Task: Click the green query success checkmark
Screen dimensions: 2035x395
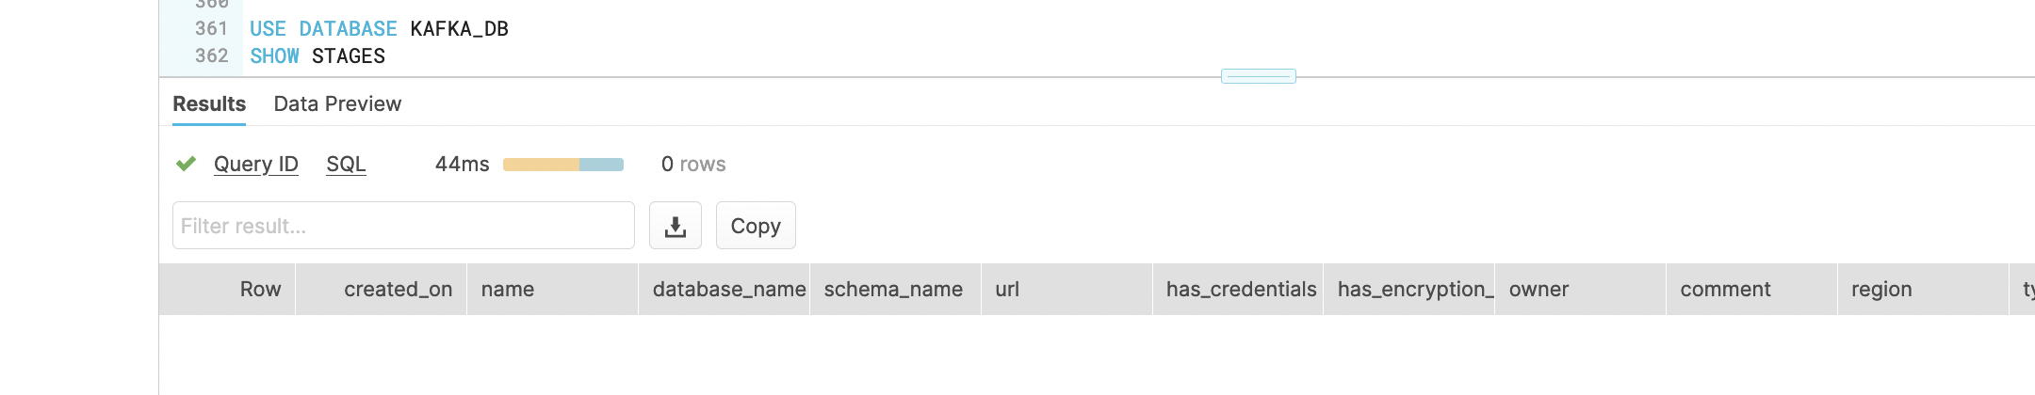Action: click(x=186, y=164)
